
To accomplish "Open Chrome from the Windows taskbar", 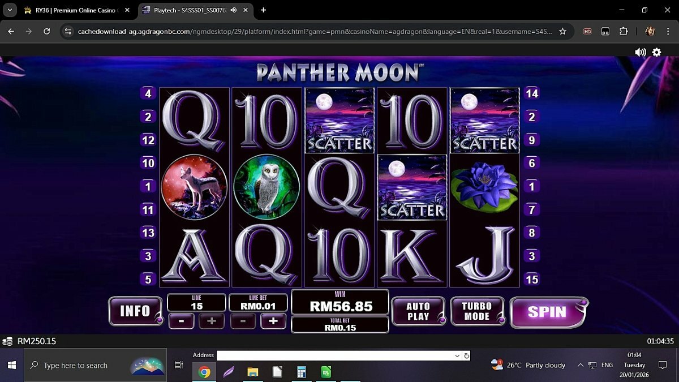I will pos(205,372).
